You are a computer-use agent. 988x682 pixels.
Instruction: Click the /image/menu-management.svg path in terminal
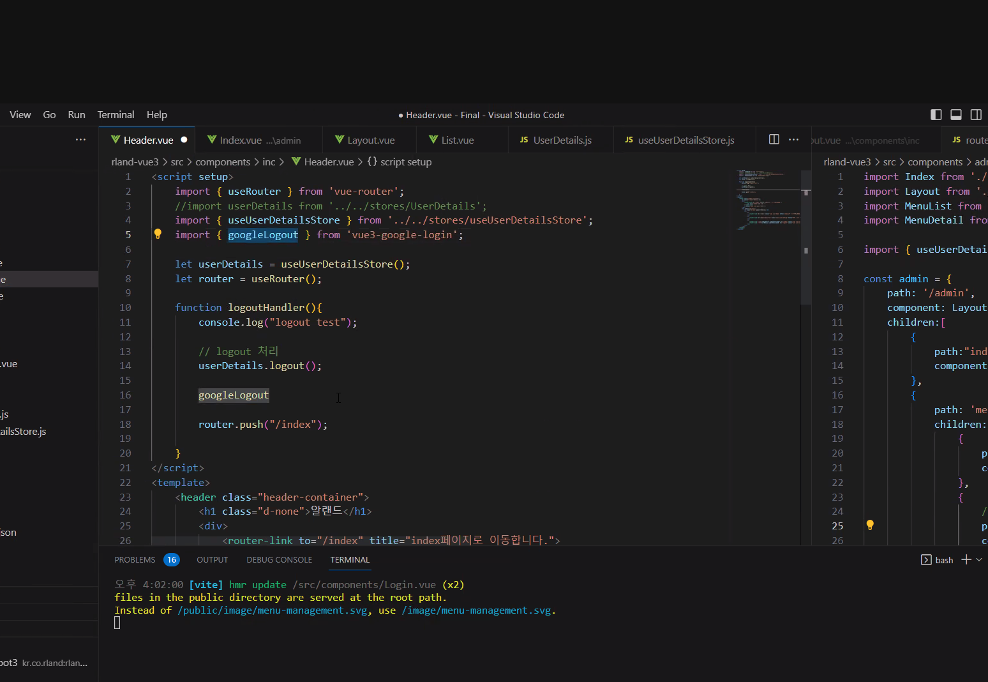pyautogui.click(x=476, y=610)
